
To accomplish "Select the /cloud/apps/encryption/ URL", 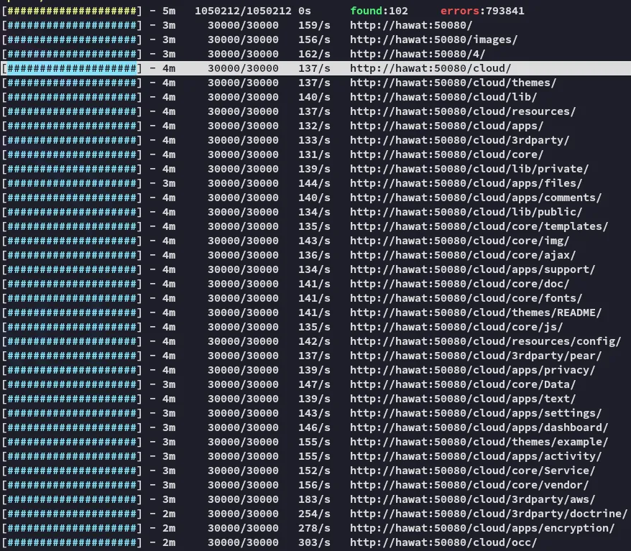I will (482, 528).
